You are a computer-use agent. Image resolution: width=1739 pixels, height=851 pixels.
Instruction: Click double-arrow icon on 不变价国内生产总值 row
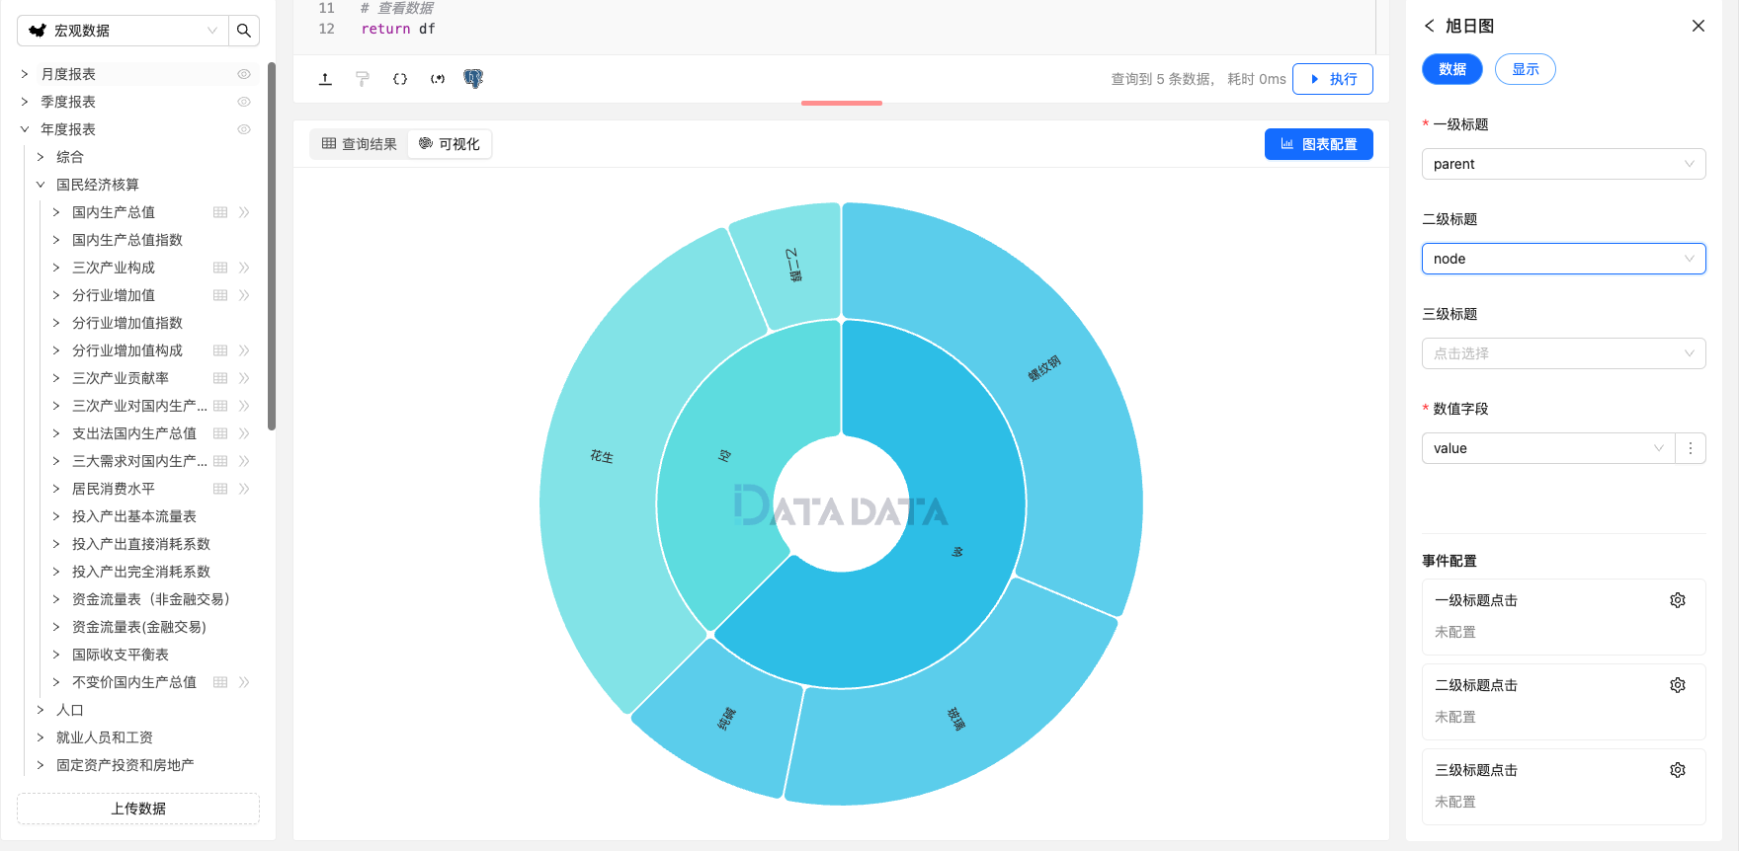[244, 682]
